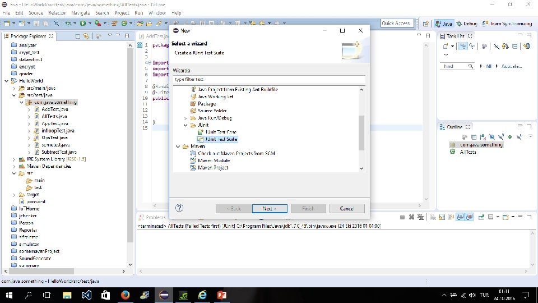
Task: Click the Windows Start button
Action: pos(10,295)
